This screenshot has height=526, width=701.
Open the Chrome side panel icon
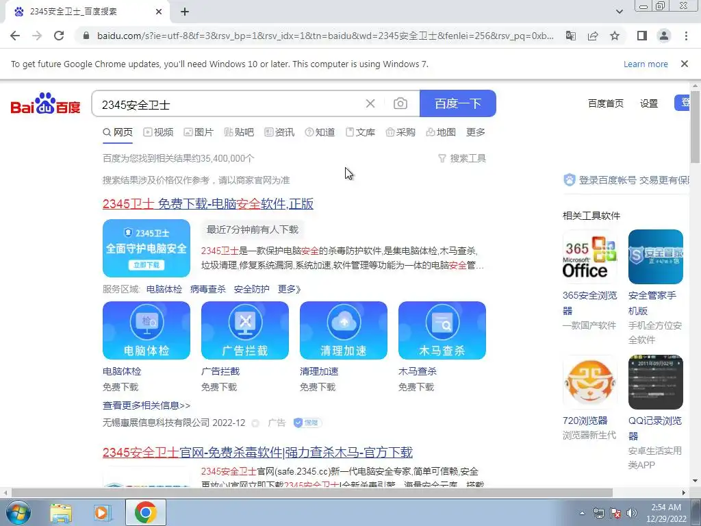tap(642, 36)
